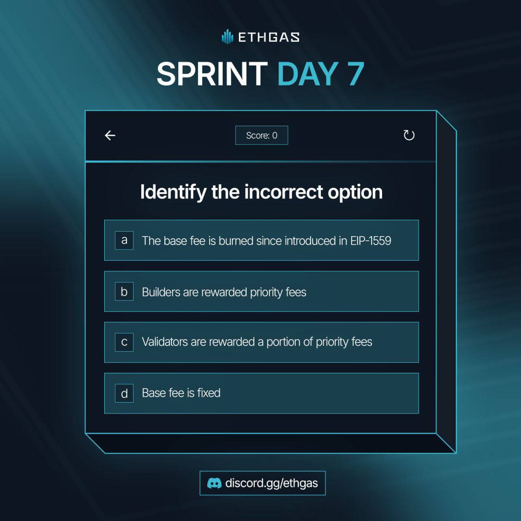Pick the "Base fee is fixed" answer
Viewport: 521px width, 521px height.
[x=261, y=393]
